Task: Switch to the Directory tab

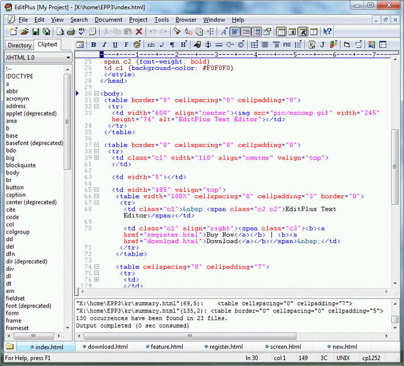Action: pos(20,45)
